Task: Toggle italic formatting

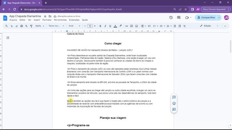Action: pyautogui.click(x=105, y=26)
